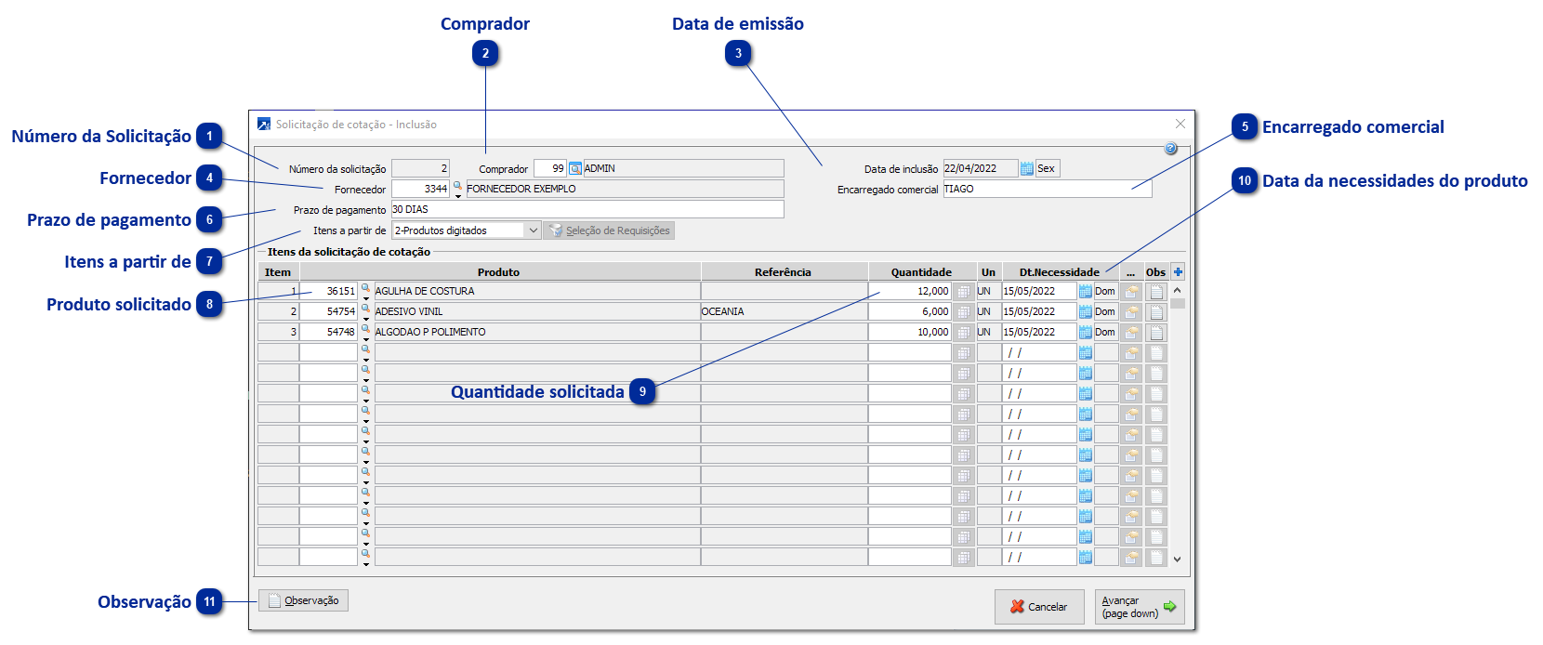Click Referência column header
This screenshot has width=1543, height=645.
coord(784,271)
